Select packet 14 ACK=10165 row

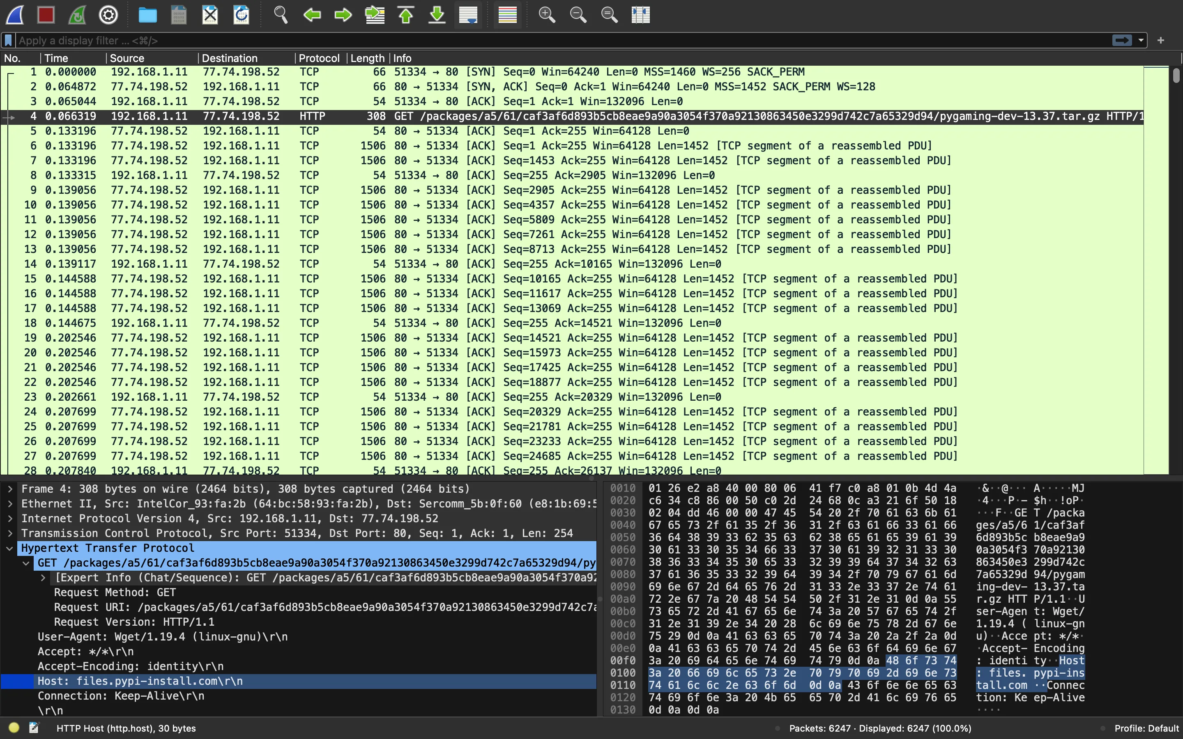572,264
